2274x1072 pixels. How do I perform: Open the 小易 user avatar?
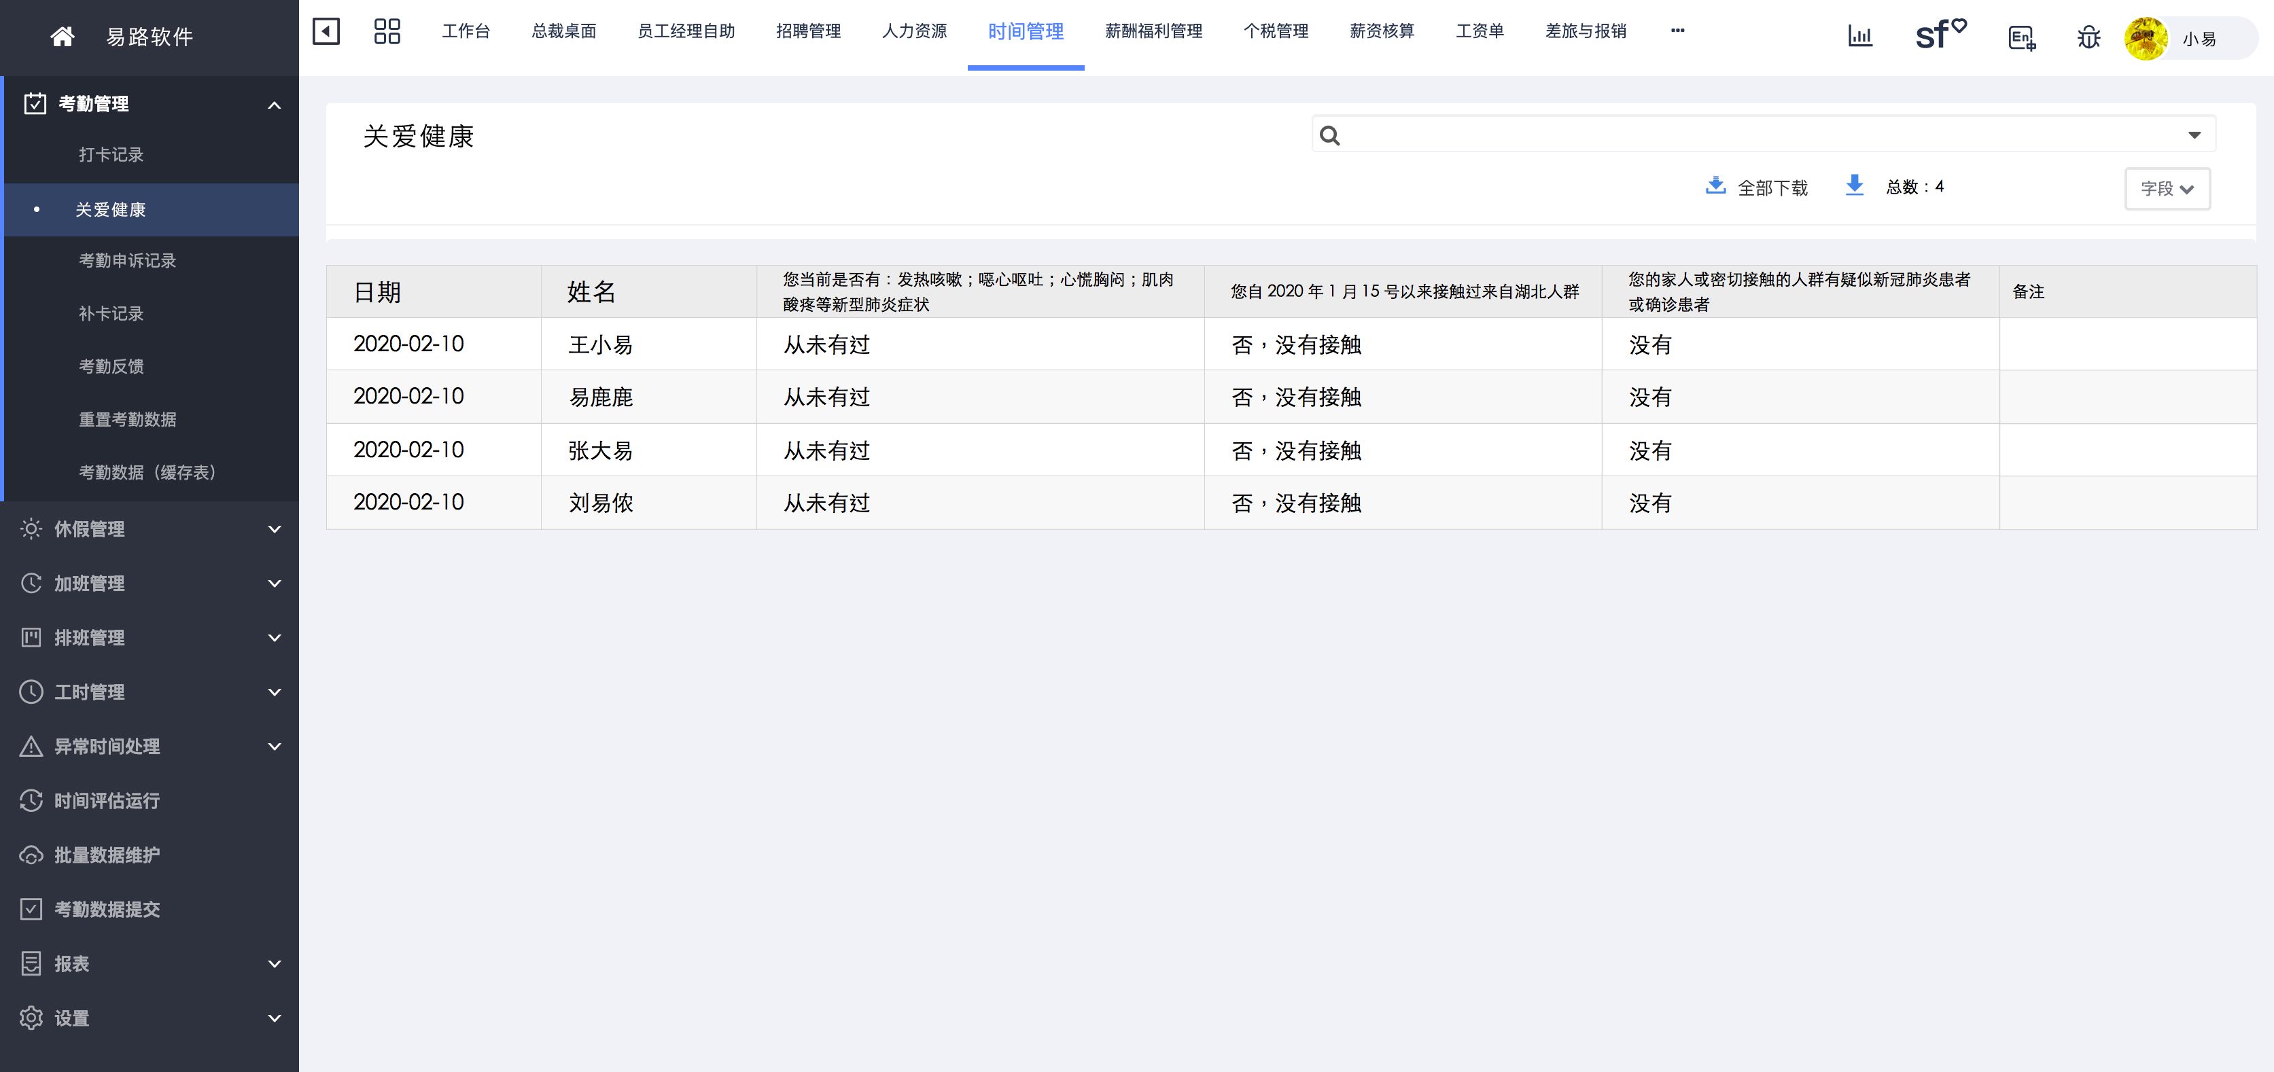pyautogui.click(x=2146, y=39)
